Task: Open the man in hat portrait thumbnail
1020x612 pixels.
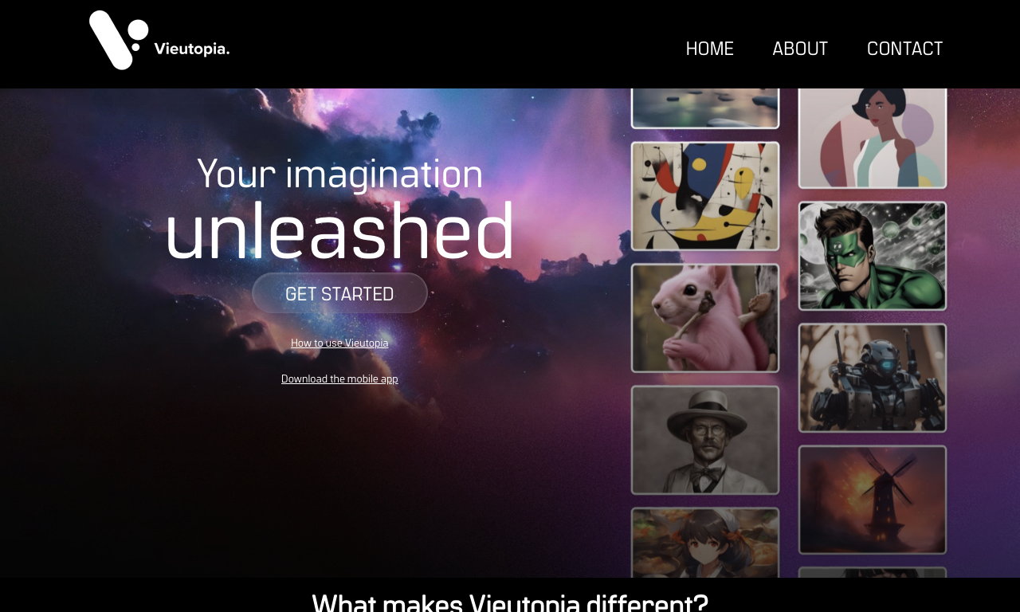Action: click(x=705, y=440)
